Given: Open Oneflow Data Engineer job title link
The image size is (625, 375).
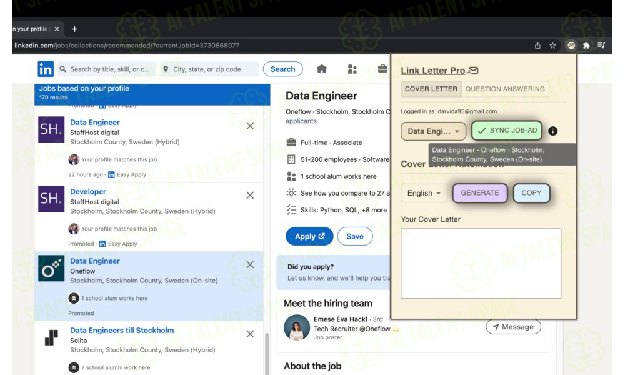Looking at the screenshot, I should pos(95,261).
